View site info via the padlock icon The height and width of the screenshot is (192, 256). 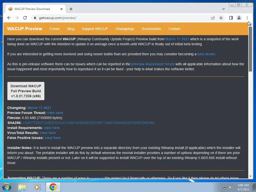(35, 18)
